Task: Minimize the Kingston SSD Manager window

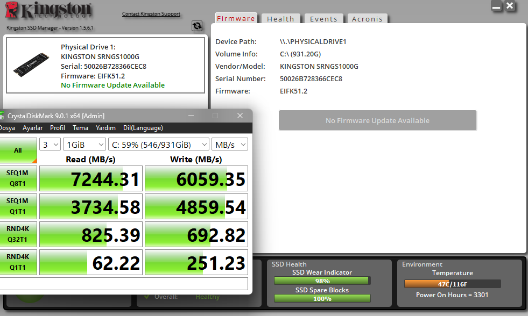Action: pyautogui.click(x=496, y=6)
